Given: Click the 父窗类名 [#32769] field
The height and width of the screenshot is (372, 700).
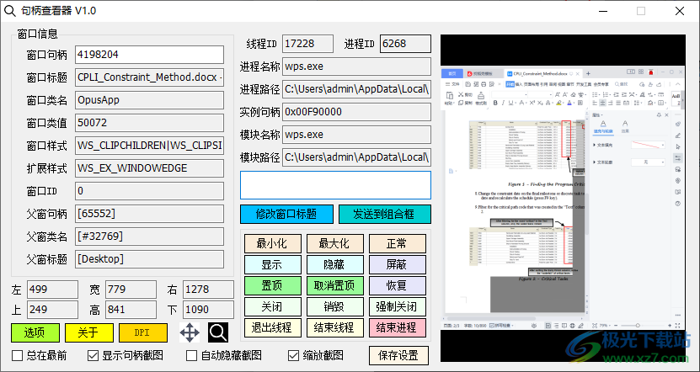Looking at the screenshot, I should click(x=149, y=236).
